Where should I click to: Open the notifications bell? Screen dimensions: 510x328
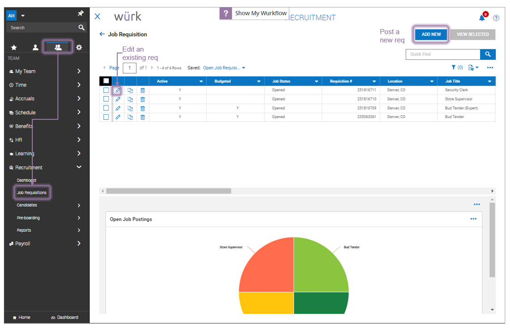coord(482,18)
